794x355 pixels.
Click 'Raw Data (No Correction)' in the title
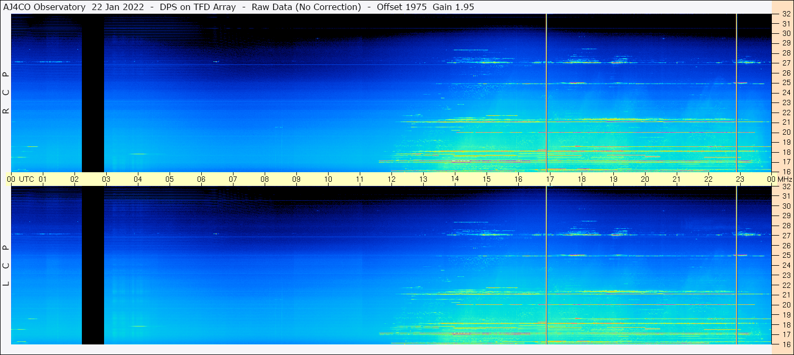click(306, 7)
